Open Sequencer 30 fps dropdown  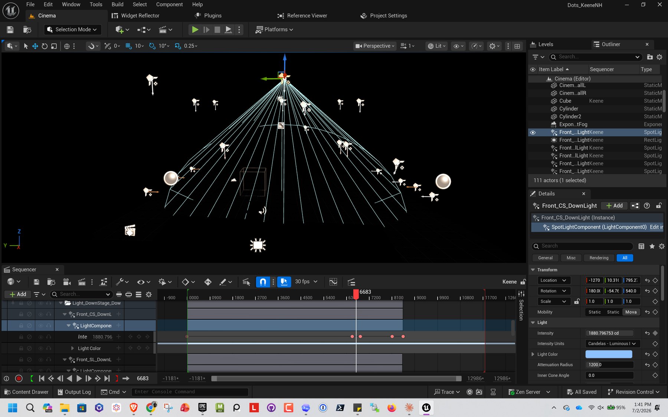(x=306, y=282)
